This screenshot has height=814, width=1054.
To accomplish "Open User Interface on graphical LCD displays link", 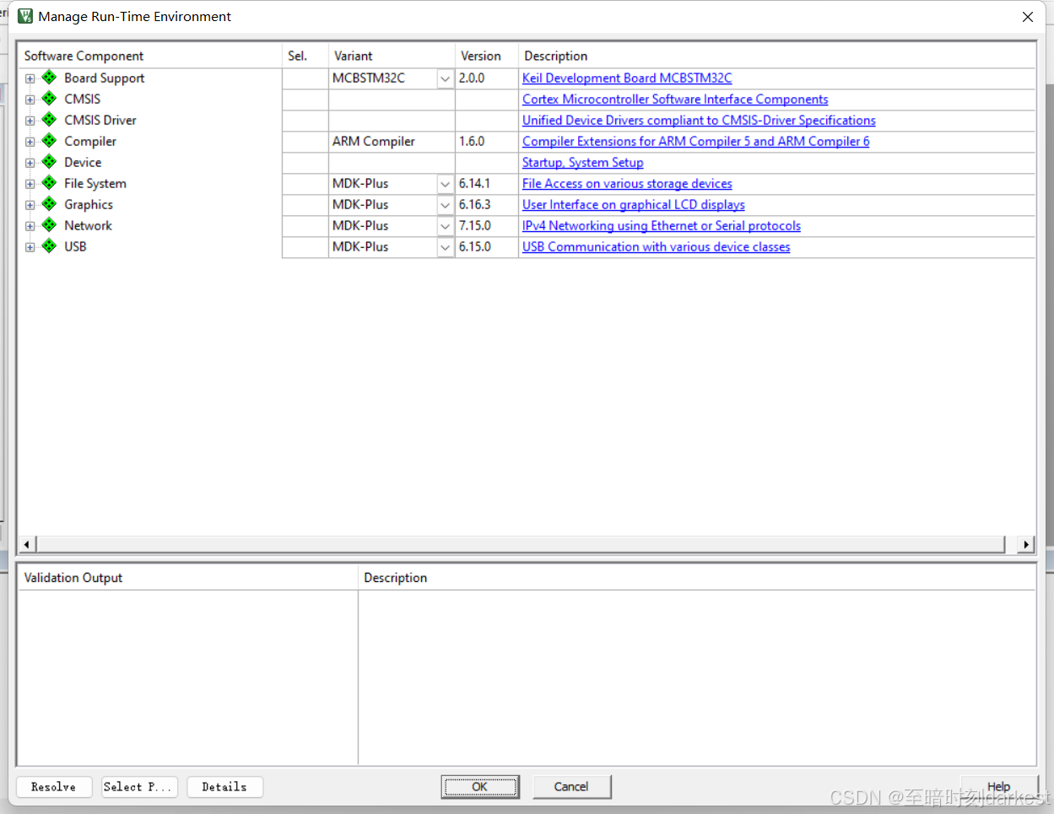I will point(634,204).
